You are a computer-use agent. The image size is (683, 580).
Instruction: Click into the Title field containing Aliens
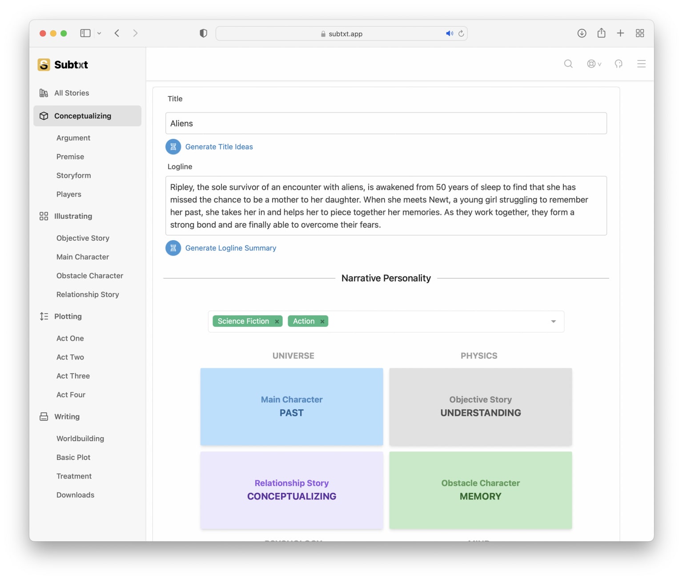click(386, 123)
